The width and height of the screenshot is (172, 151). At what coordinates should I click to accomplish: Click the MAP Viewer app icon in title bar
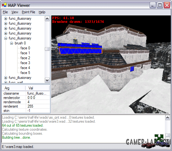coord(4,5)
